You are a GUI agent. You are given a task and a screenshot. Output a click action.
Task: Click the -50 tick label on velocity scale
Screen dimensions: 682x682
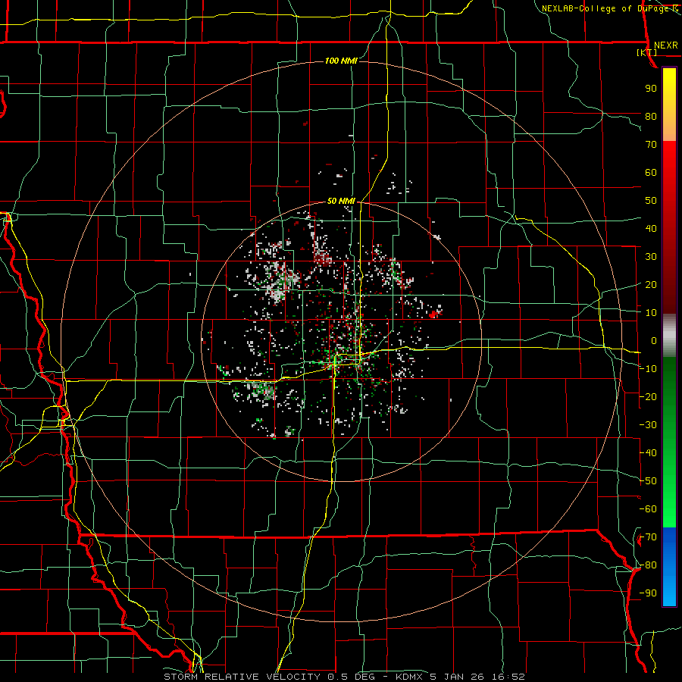[648, 481]
